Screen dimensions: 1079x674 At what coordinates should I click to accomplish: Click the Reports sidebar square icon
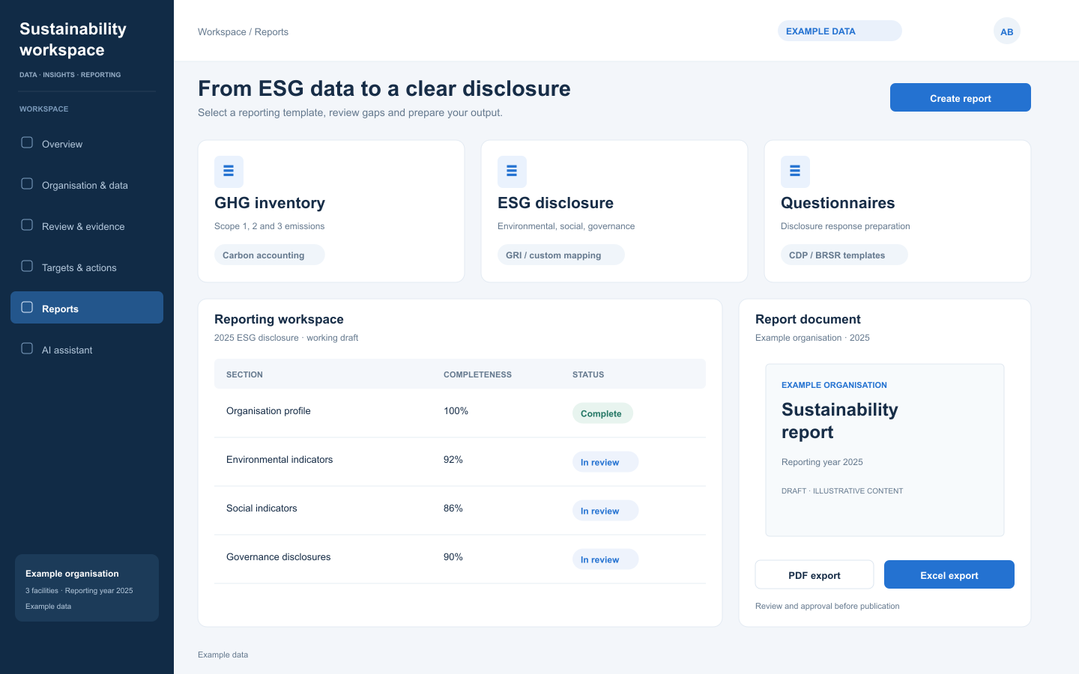(x=27, y=307)
